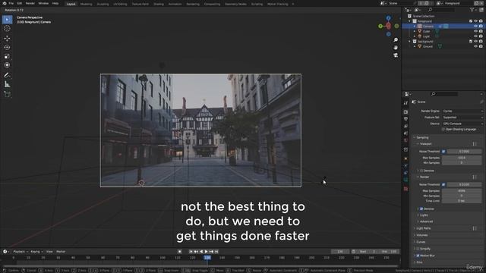The height and width of the screenshot is (273, 486).
Task: Toggle the Simplify checkbox
Action: (418, 249)
